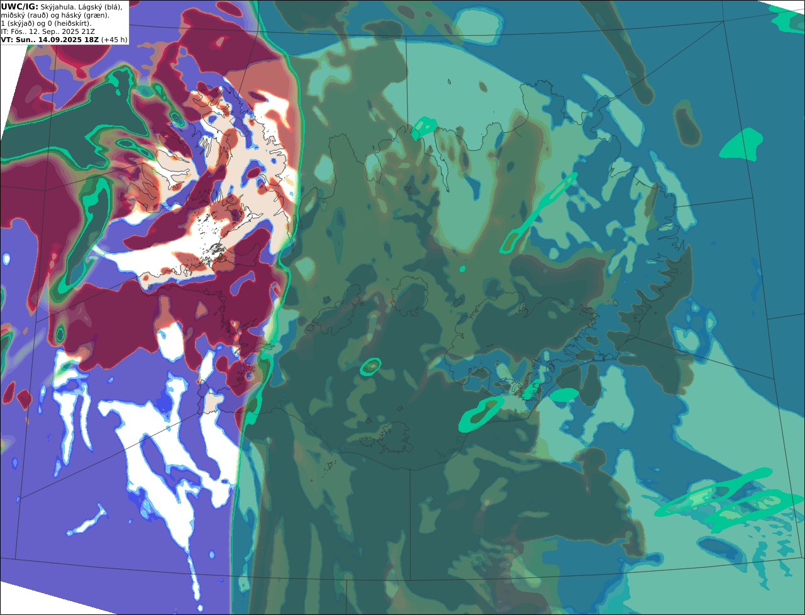Click the "miðský (rauð) og háský (græn)." legend line

pyautogui.click(x=55, y=15)
